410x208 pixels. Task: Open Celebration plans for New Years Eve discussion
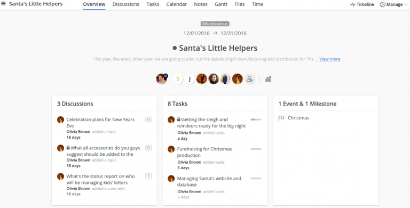[100, 123]
